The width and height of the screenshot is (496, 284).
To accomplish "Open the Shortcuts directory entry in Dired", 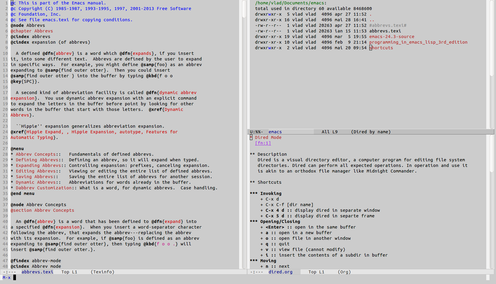I will [x=381, y=48].
